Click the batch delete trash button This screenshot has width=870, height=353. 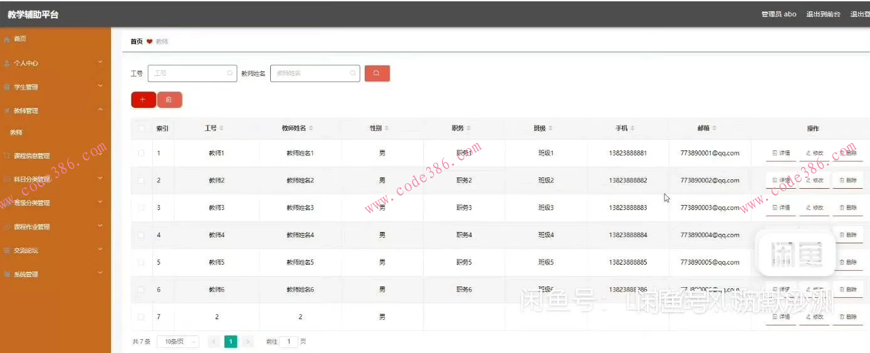pos(169,100)
